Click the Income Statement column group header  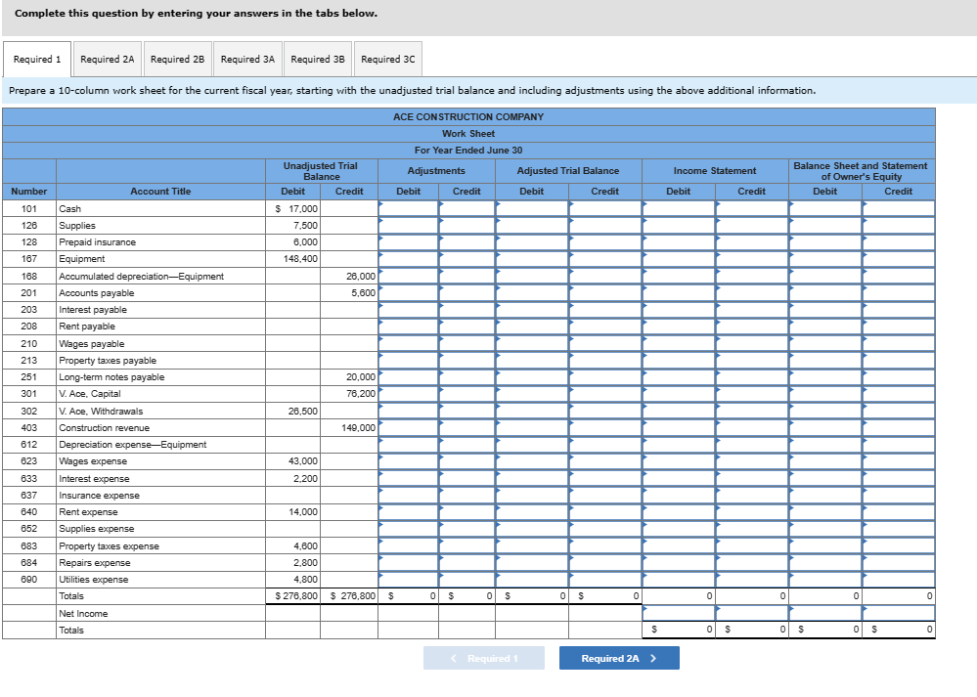[x=715, y=171]
